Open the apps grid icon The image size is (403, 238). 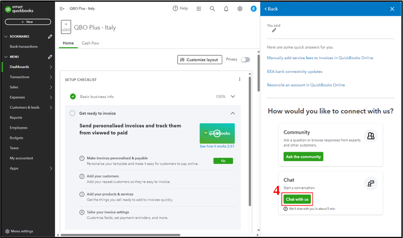198,9
